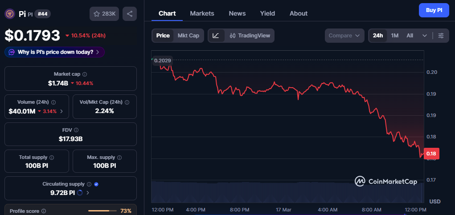This screenshot has height=215, width=455.
Task: Switch to TradingView candlestick chart
Action: (250, 36)
